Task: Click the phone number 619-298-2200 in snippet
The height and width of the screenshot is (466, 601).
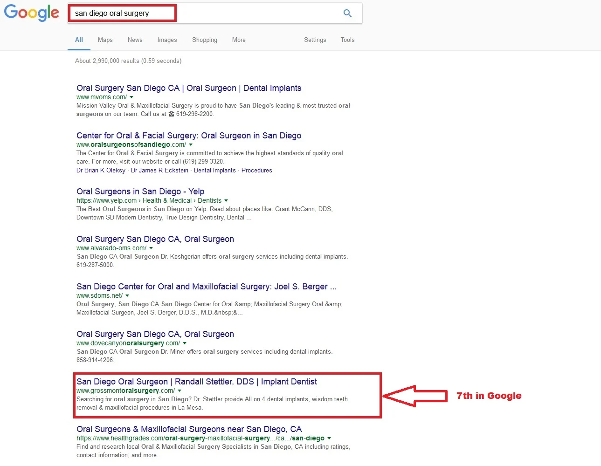Action: click(x=195, y=114)
